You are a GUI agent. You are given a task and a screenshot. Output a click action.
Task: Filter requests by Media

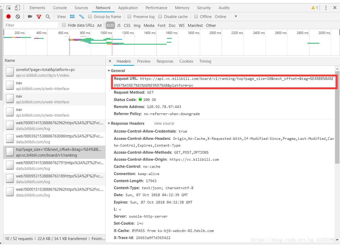pyautogui.click(x=149, y=25)
